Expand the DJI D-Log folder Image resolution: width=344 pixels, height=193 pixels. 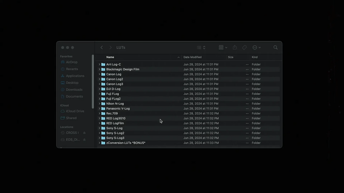(99, 89)
